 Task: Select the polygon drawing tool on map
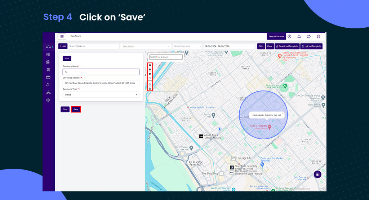click(x=150, y=65)
